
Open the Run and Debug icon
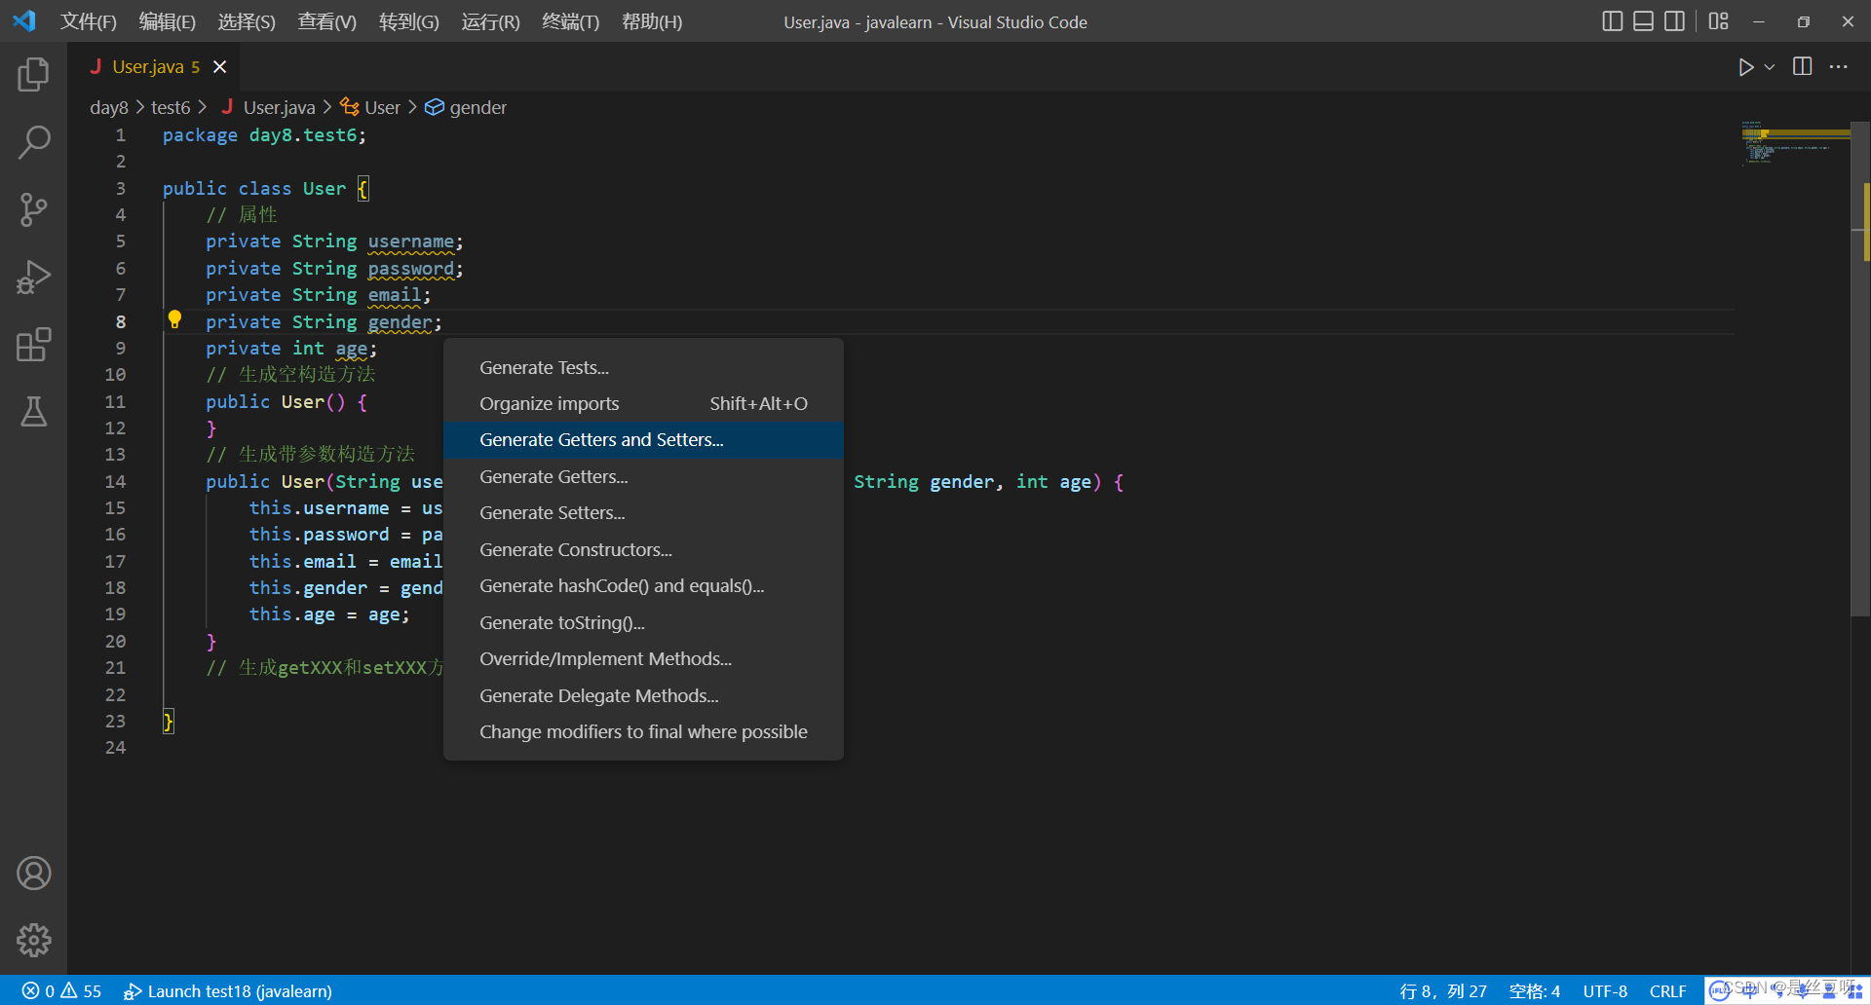point(33,277)
